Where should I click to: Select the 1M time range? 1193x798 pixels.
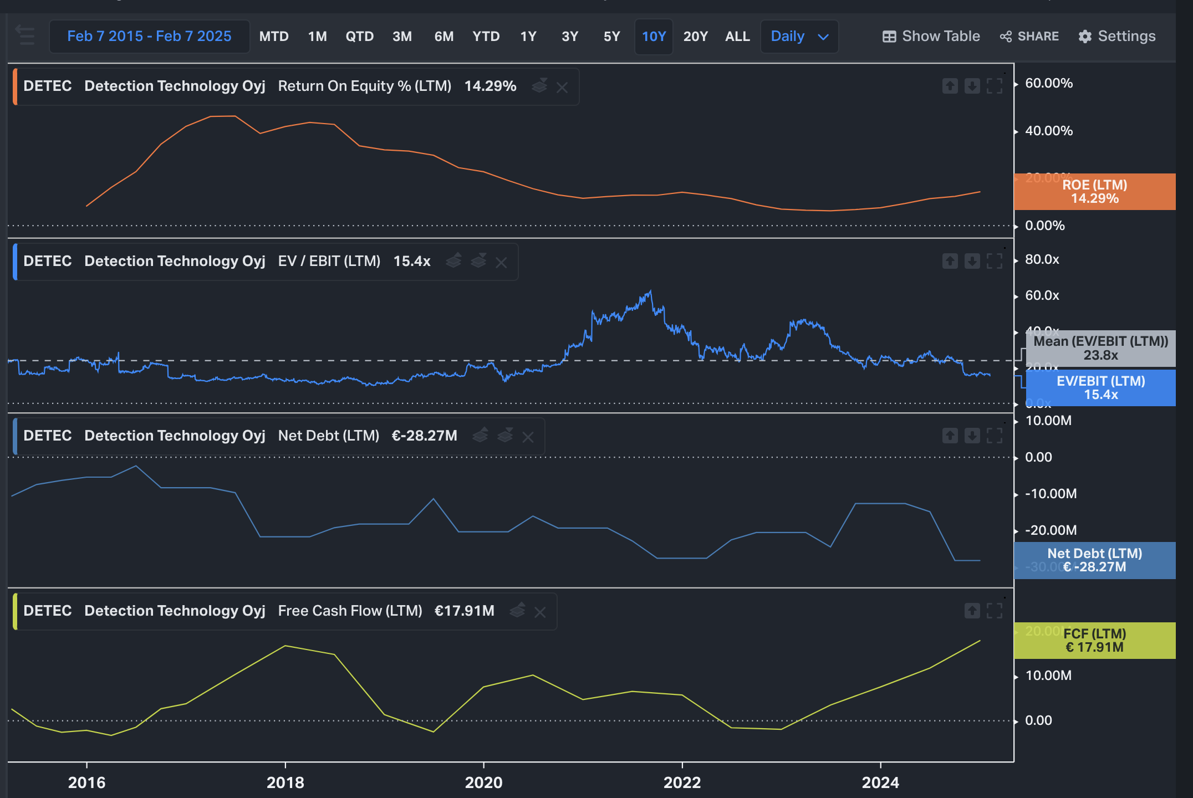click(317, 37)
